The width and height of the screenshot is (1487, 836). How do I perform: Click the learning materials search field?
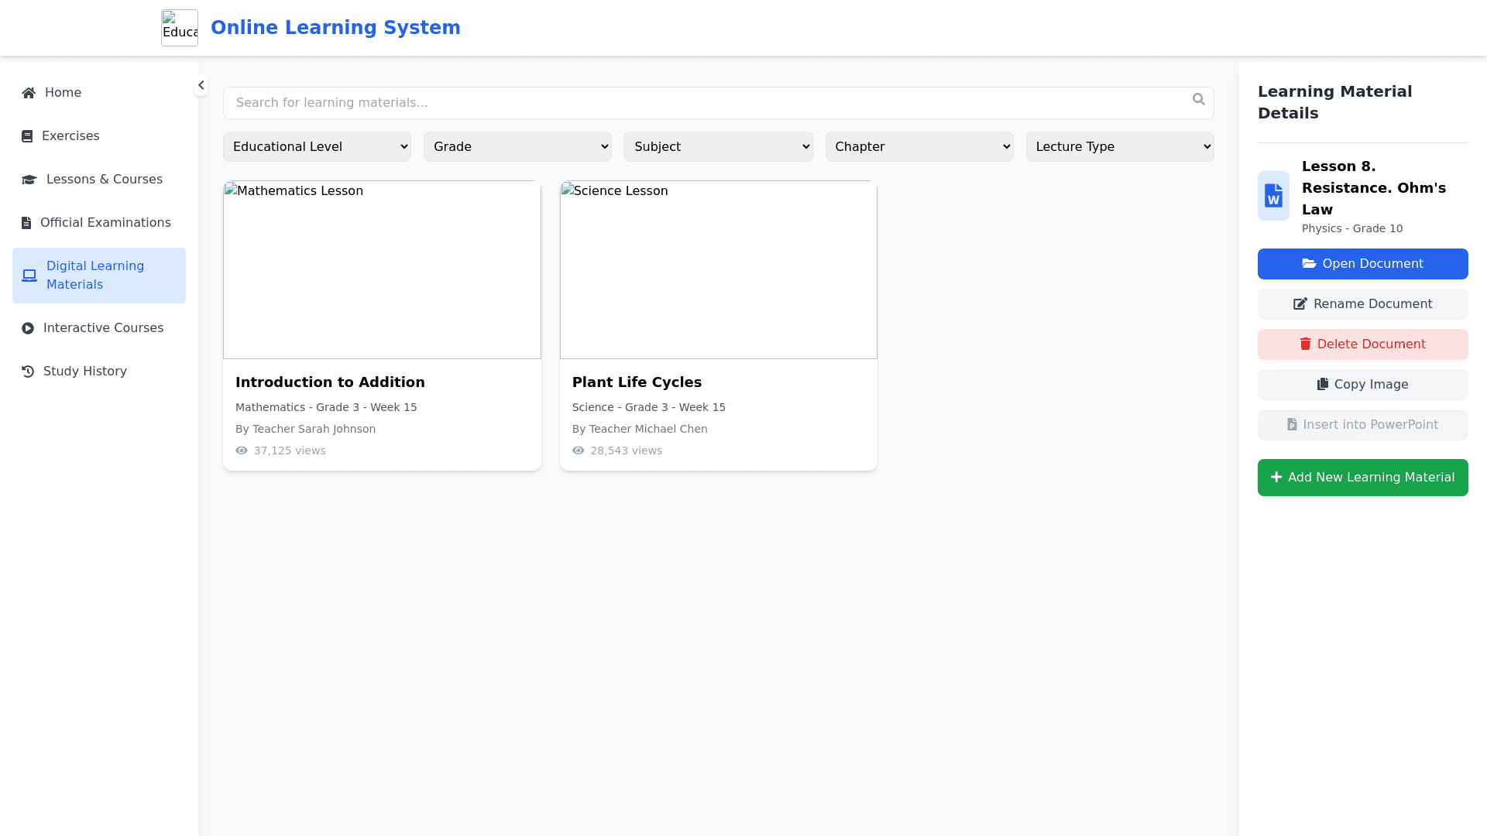(705, 103)
